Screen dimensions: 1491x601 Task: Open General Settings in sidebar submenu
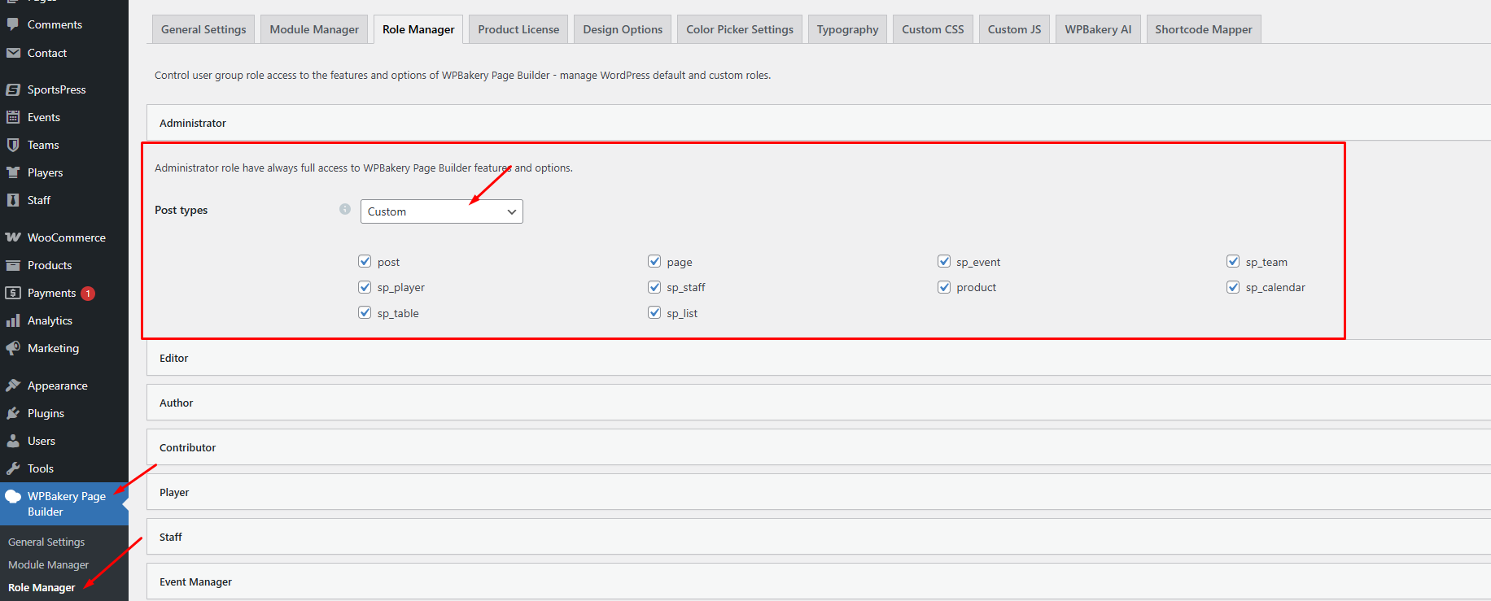tap(46, 542)
